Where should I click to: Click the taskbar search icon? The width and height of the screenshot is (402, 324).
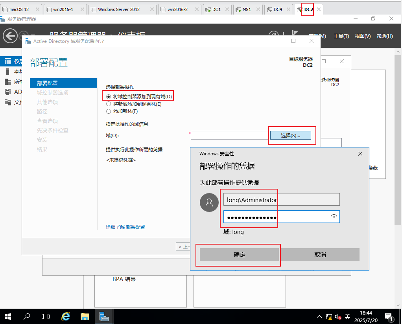pos(27,317)
